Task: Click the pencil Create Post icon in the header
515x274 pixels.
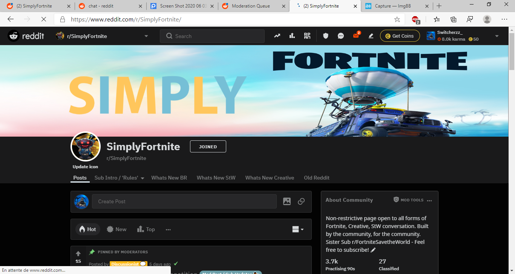Action: pos(371,36)
